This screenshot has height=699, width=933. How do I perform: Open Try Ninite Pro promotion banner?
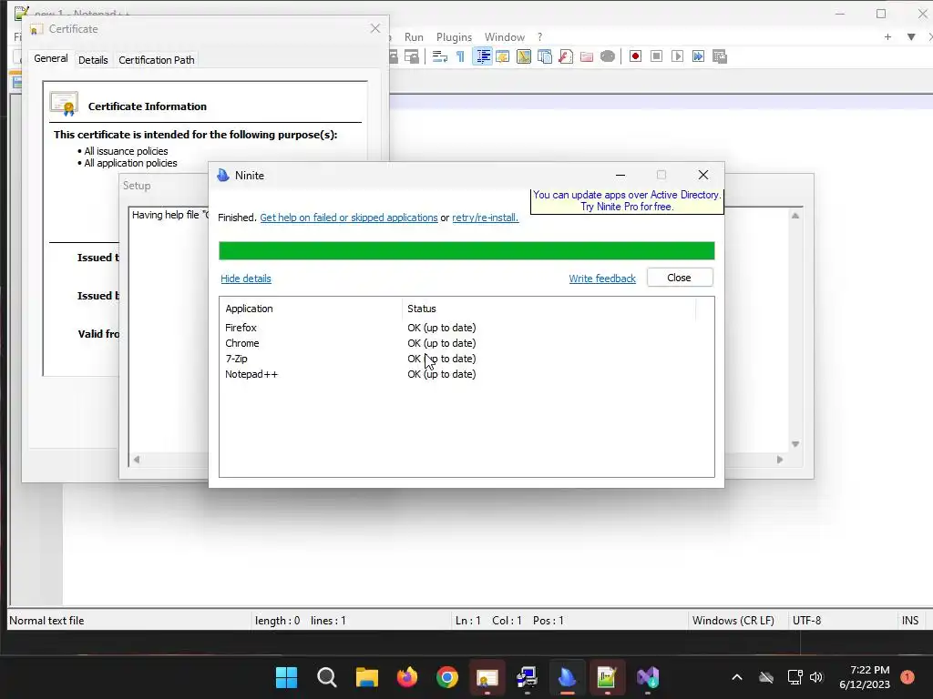(627, 201)
